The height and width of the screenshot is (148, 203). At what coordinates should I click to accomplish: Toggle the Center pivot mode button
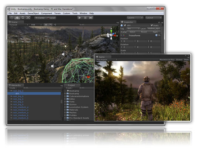coord(40,18)
